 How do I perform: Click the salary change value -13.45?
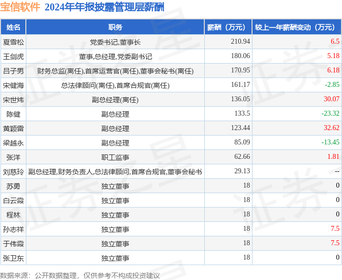331,142
